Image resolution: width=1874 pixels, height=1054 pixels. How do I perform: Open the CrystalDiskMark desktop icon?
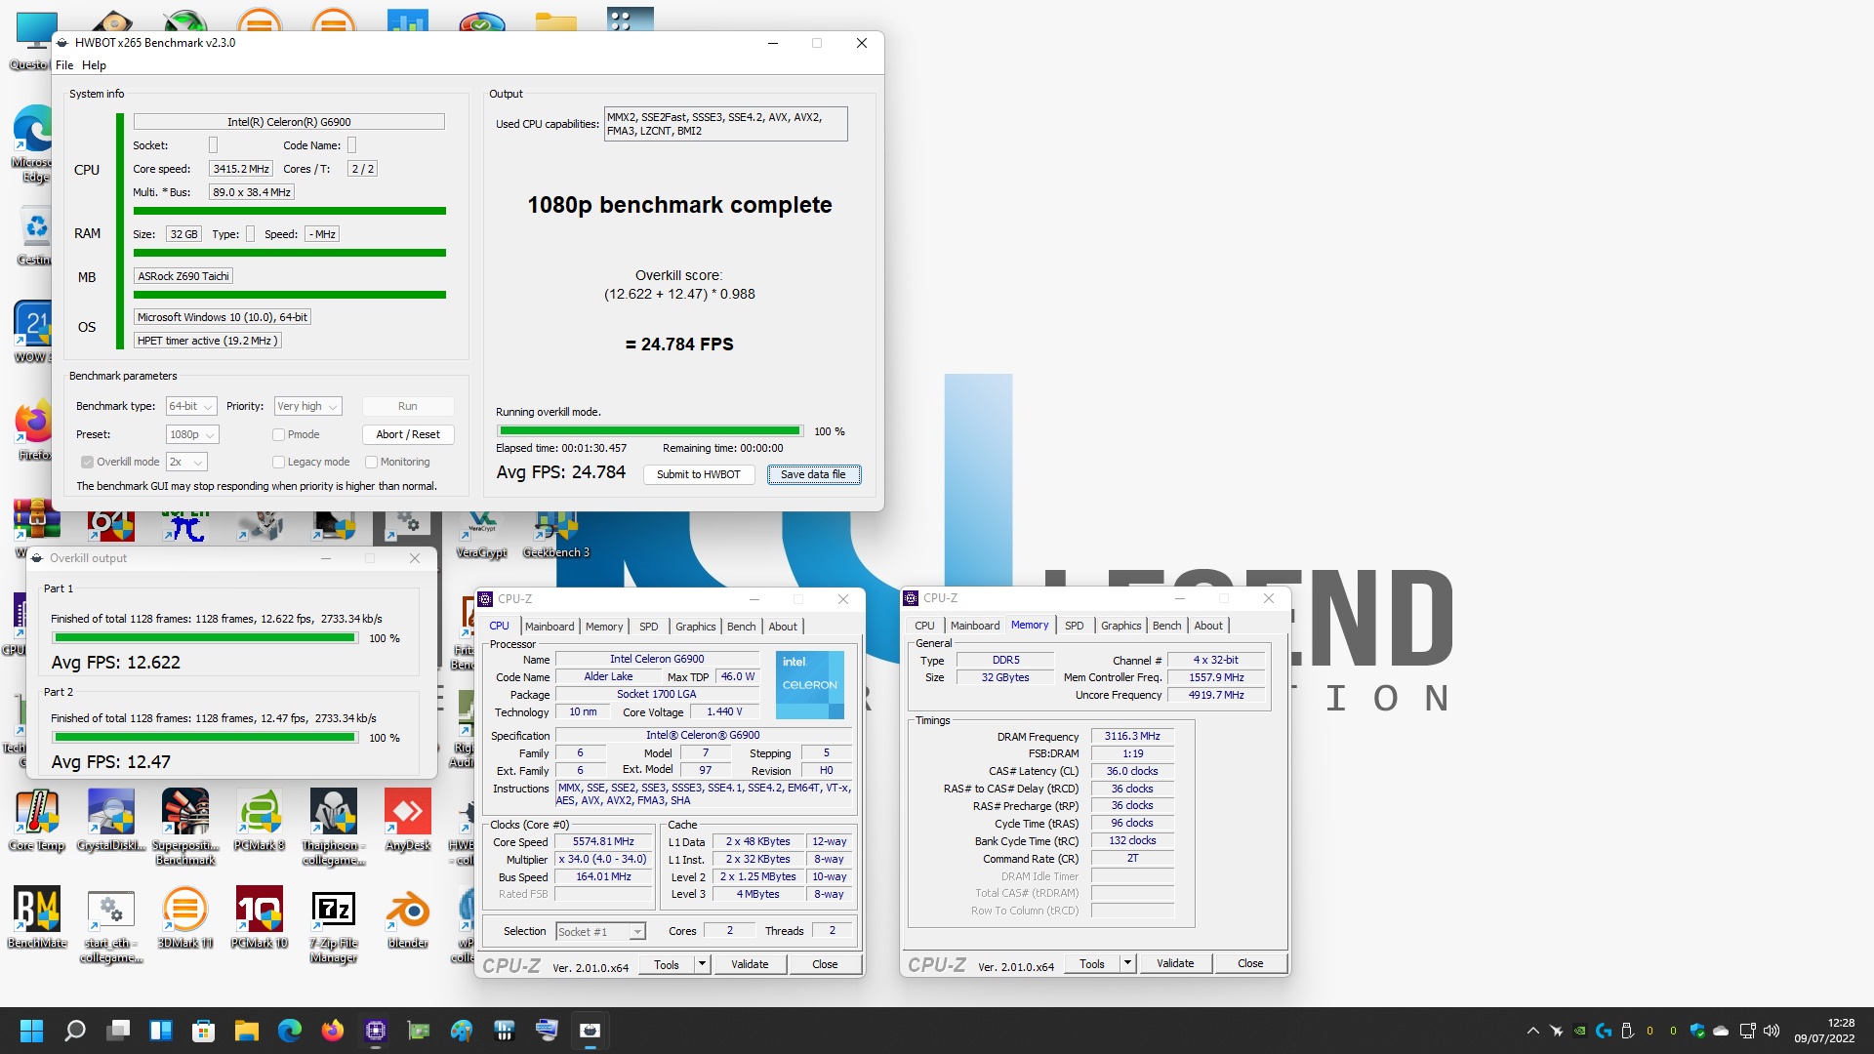(x=111, y=820)
